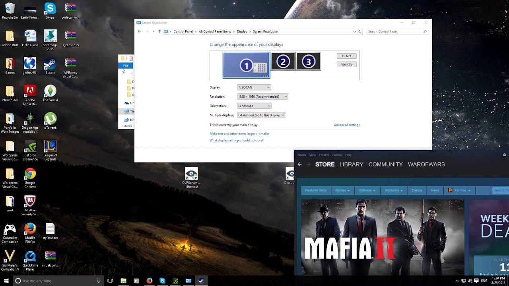
Task: Open the Steam menu in Steam window
Action: click(302, 155)
